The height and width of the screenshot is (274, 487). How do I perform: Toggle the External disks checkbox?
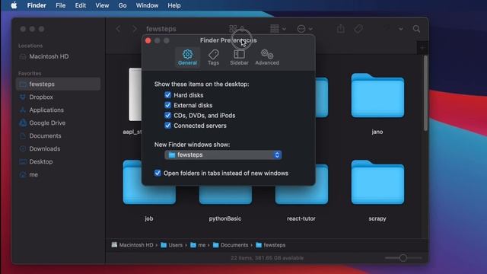pos(167,105)
